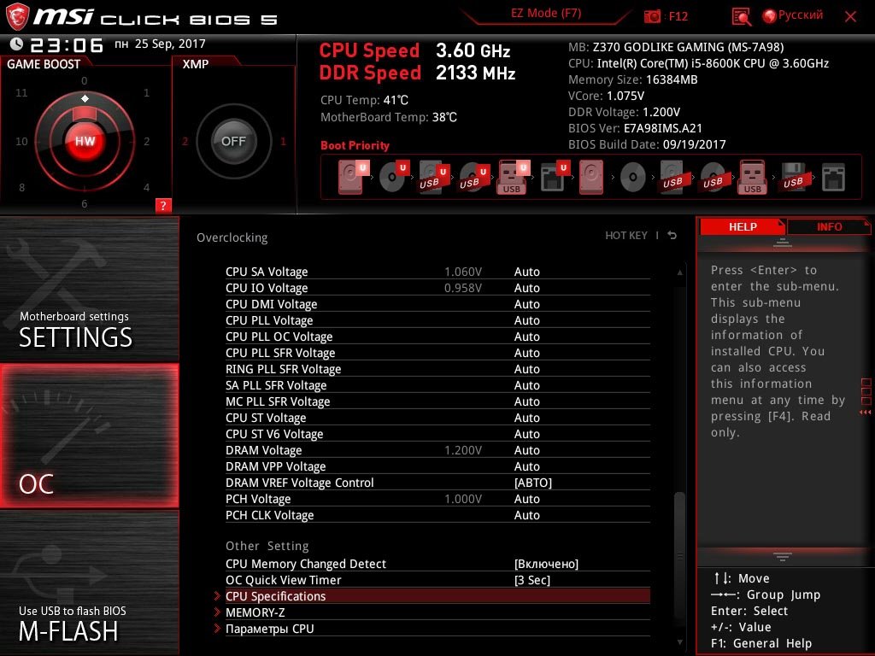Close the BIOS with the X icon

[850, 17]
